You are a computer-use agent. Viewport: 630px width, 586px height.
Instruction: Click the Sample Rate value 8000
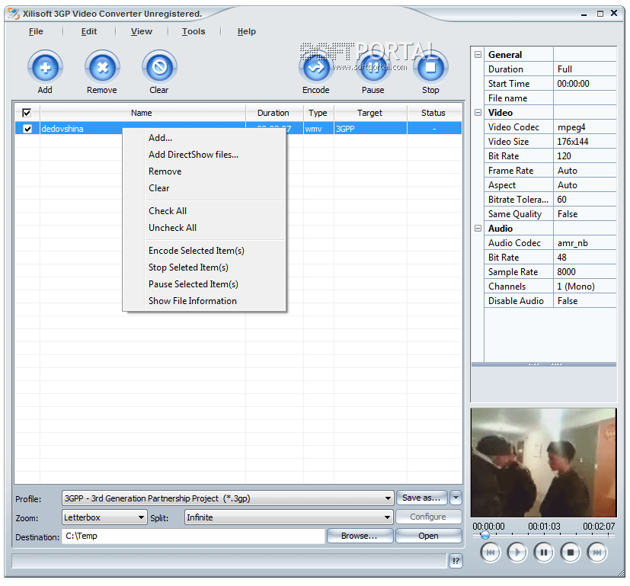coord(584,272)
